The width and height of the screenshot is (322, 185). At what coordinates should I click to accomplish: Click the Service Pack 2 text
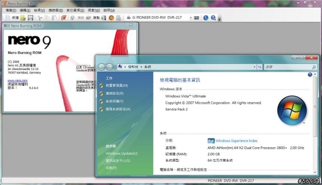point(177,109)
